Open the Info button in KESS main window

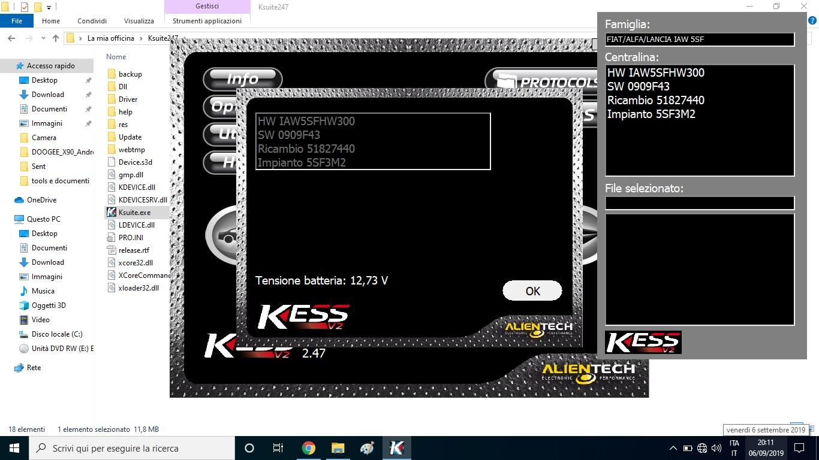pyautogui.click(x=242, y=78)
